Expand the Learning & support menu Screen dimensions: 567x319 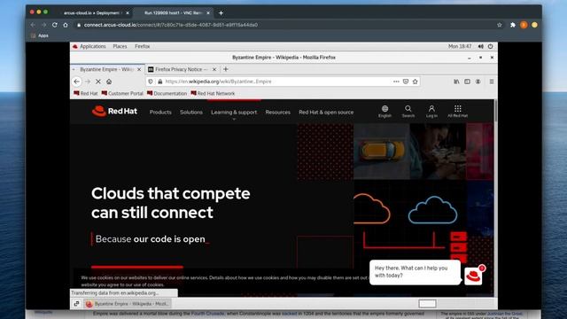coord(234,113)
